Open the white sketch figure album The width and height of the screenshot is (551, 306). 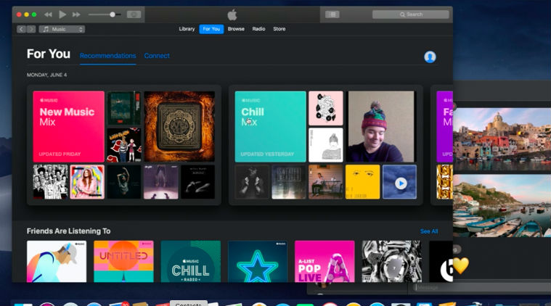click(x=326, y=145)
